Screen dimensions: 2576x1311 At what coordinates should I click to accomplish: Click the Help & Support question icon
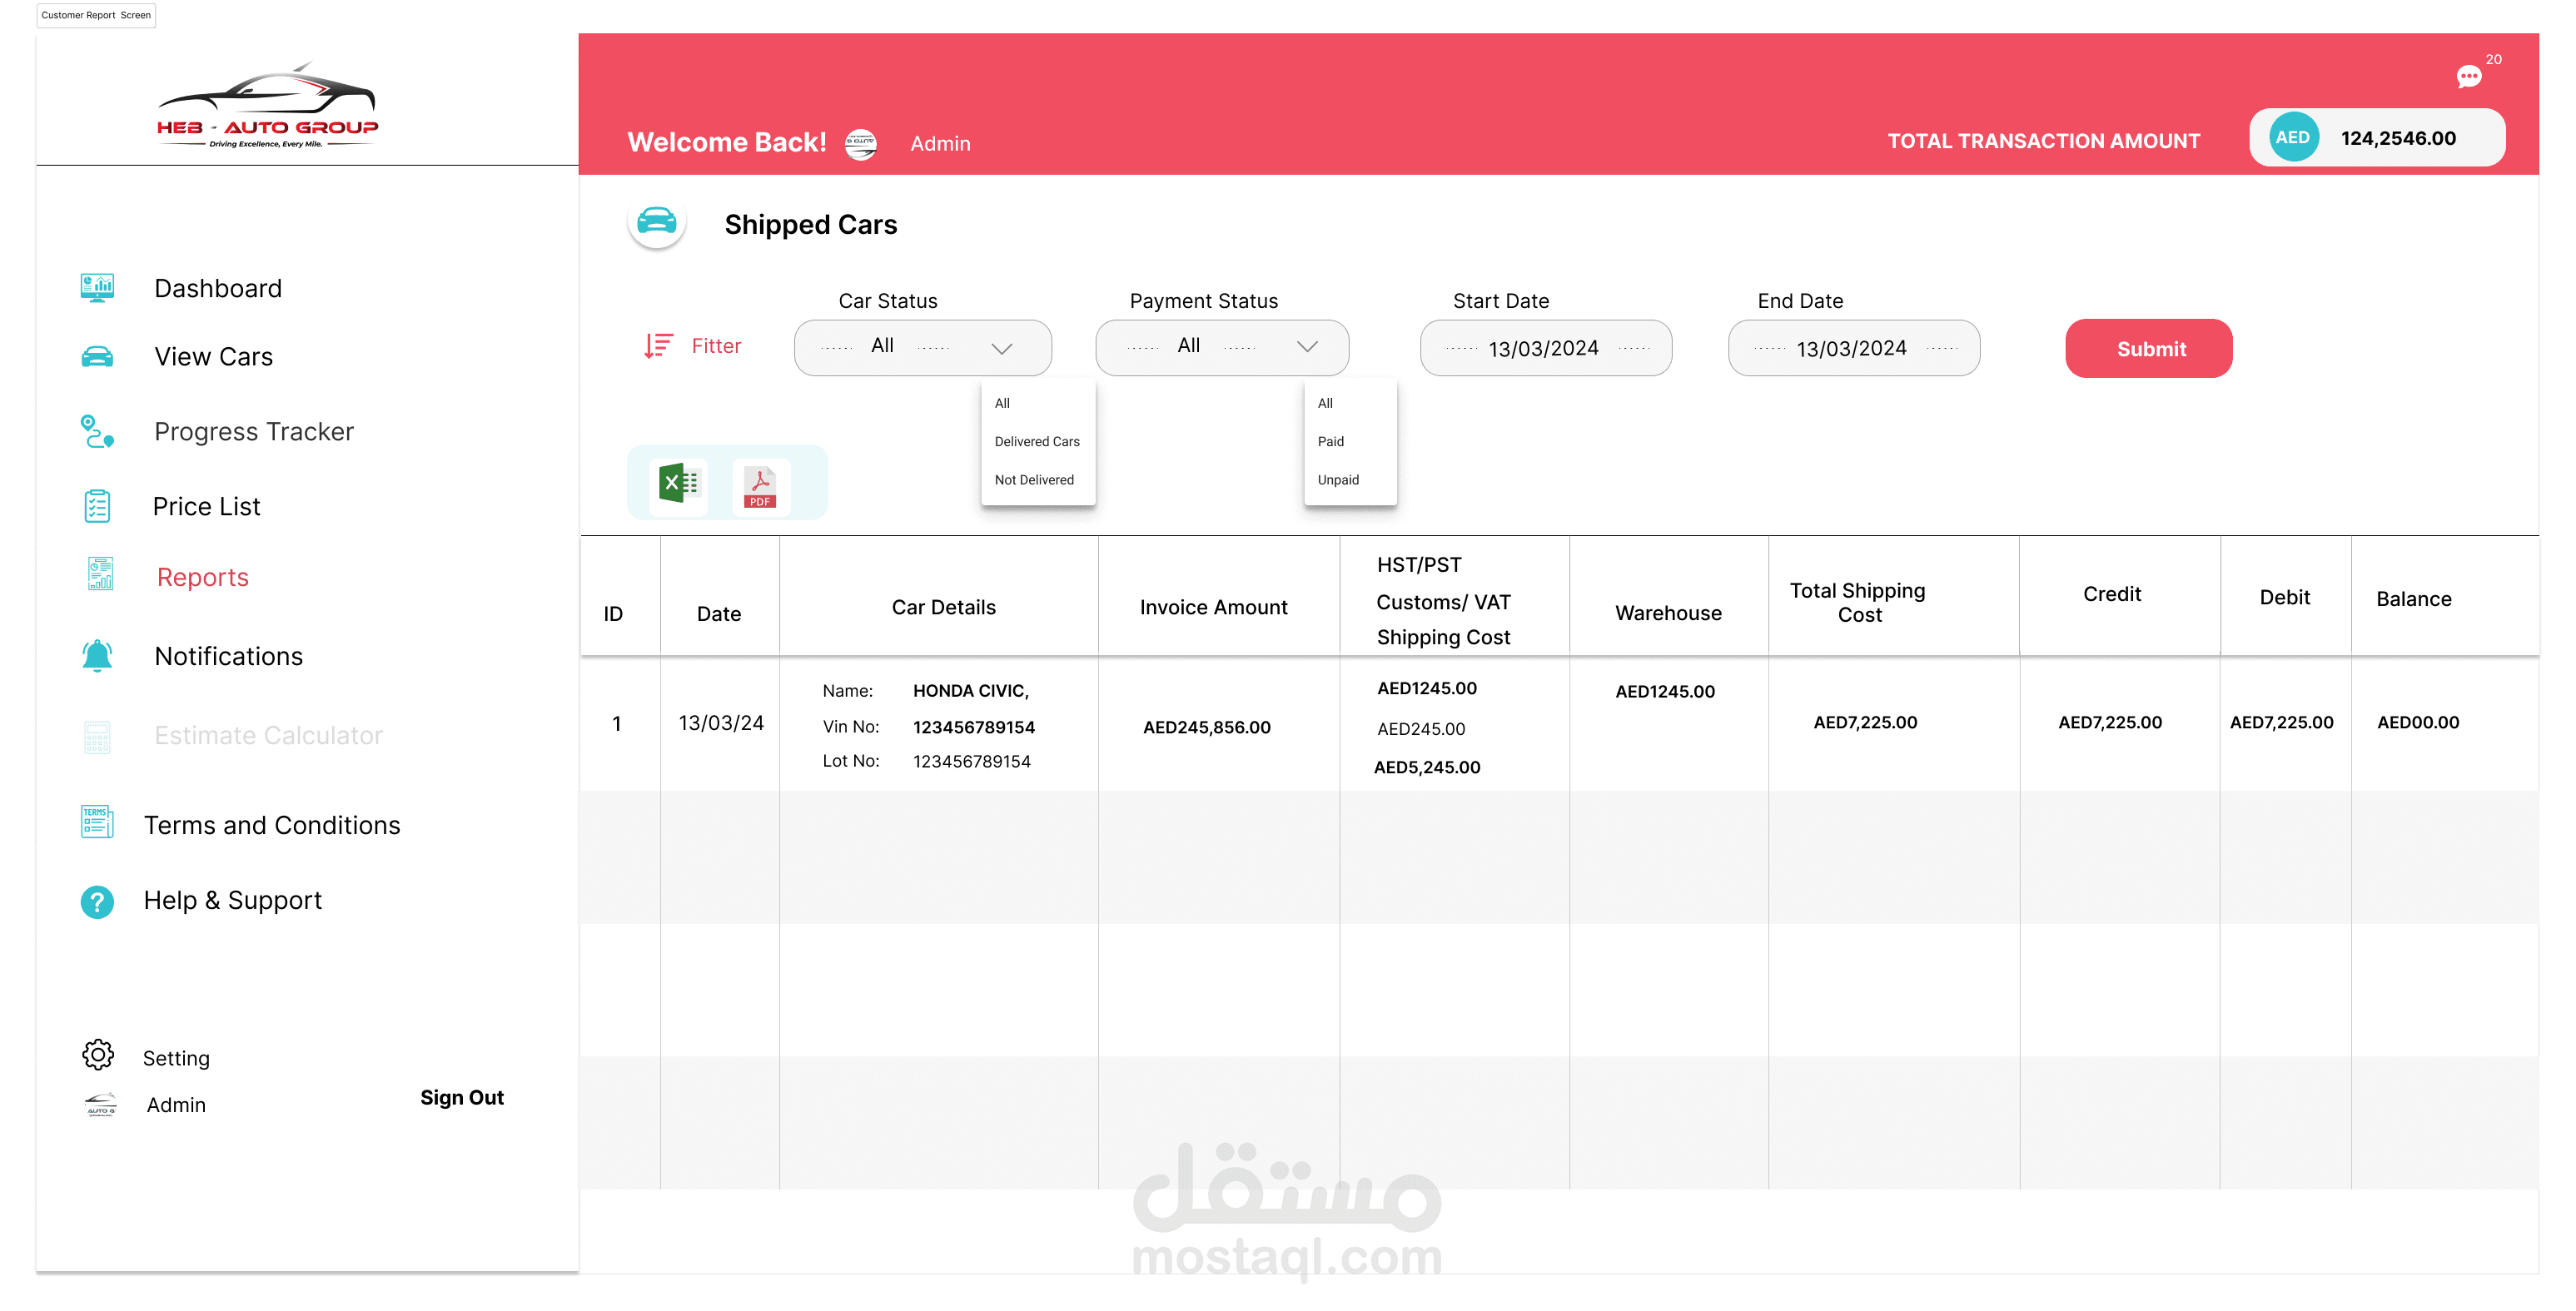(97, 901)
